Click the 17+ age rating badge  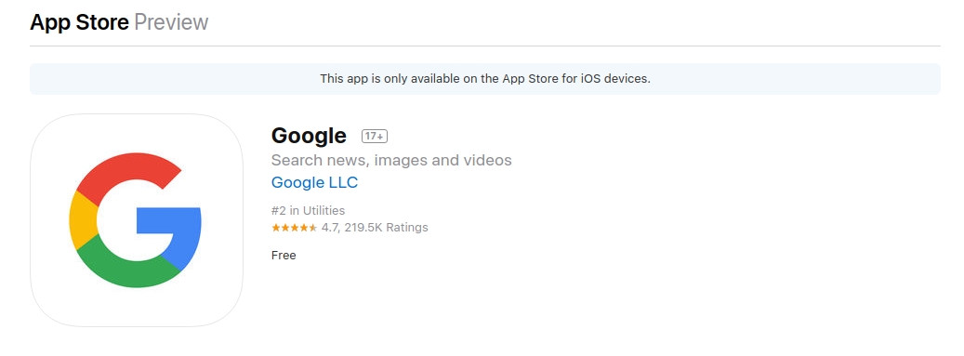point(375,136)
